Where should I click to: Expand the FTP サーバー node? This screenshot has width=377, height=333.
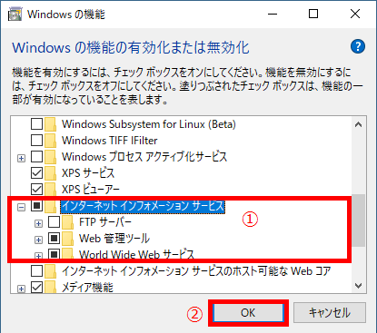click(x=38, y=223)
